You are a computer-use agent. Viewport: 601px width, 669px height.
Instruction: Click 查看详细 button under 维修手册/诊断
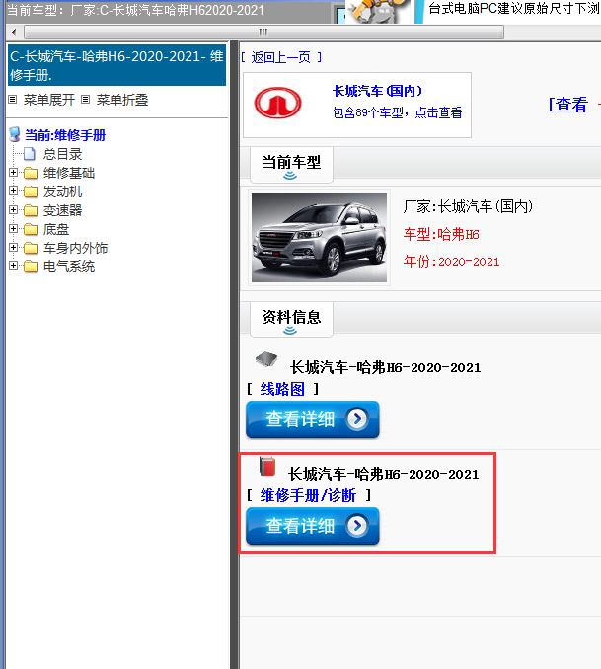[313, 526]
